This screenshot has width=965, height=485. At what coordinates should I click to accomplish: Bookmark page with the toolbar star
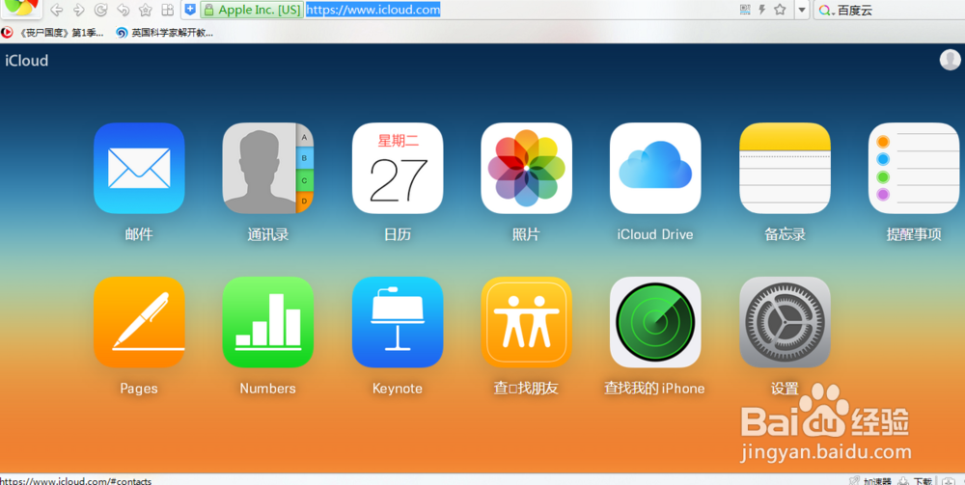[146, 10]
